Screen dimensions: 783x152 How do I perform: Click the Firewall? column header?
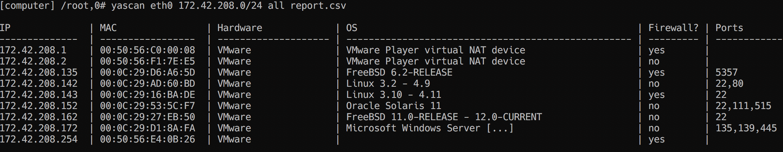[x=673, y=28]
